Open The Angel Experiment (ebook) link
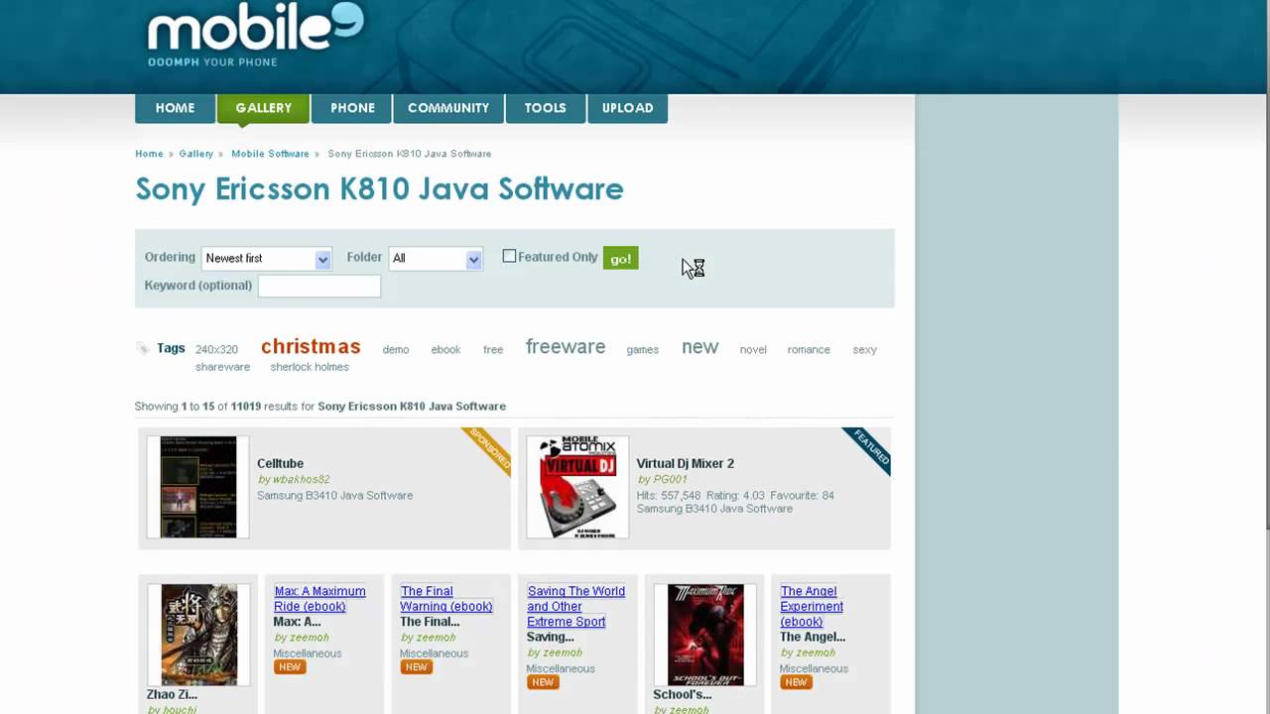 click(812, 606)
